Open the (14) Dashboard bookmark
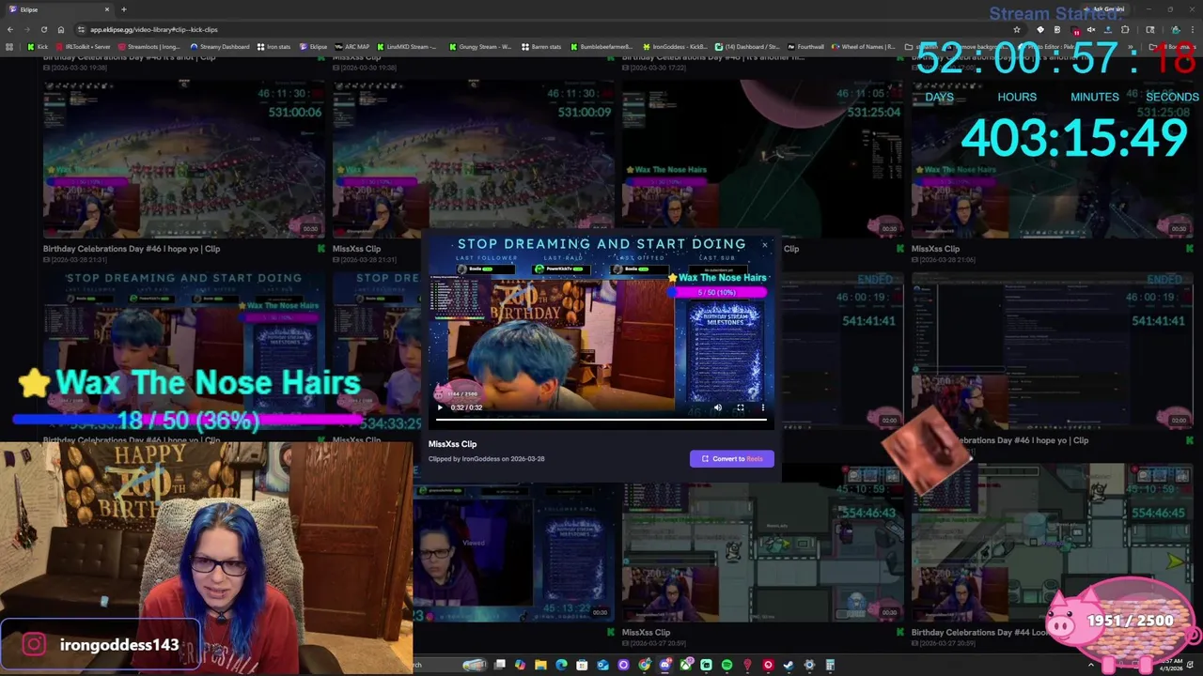Image resolution: width=1203 pixels, height=676 pixels. [x=748, y=47]
